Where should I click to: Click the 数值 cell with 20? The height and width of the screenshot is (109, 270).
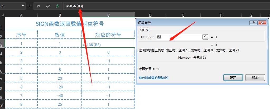click(x=60, y=78)
